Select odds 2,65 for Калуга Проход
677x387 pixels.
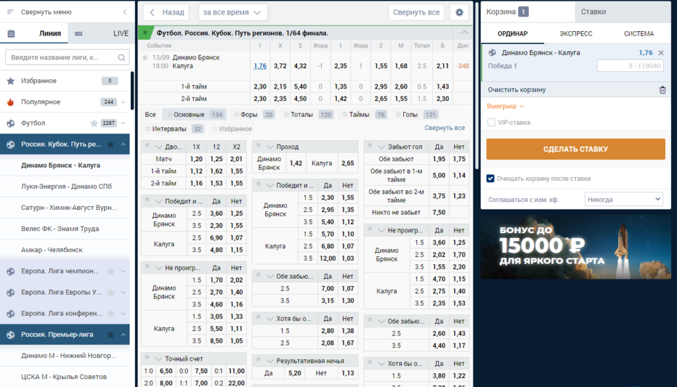click(x=348, y=163)
